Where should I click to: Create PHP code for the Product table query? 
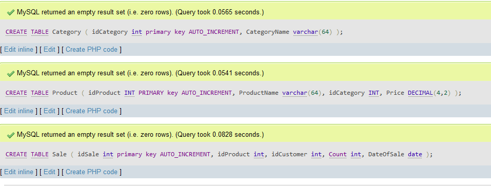coord(91,111)
